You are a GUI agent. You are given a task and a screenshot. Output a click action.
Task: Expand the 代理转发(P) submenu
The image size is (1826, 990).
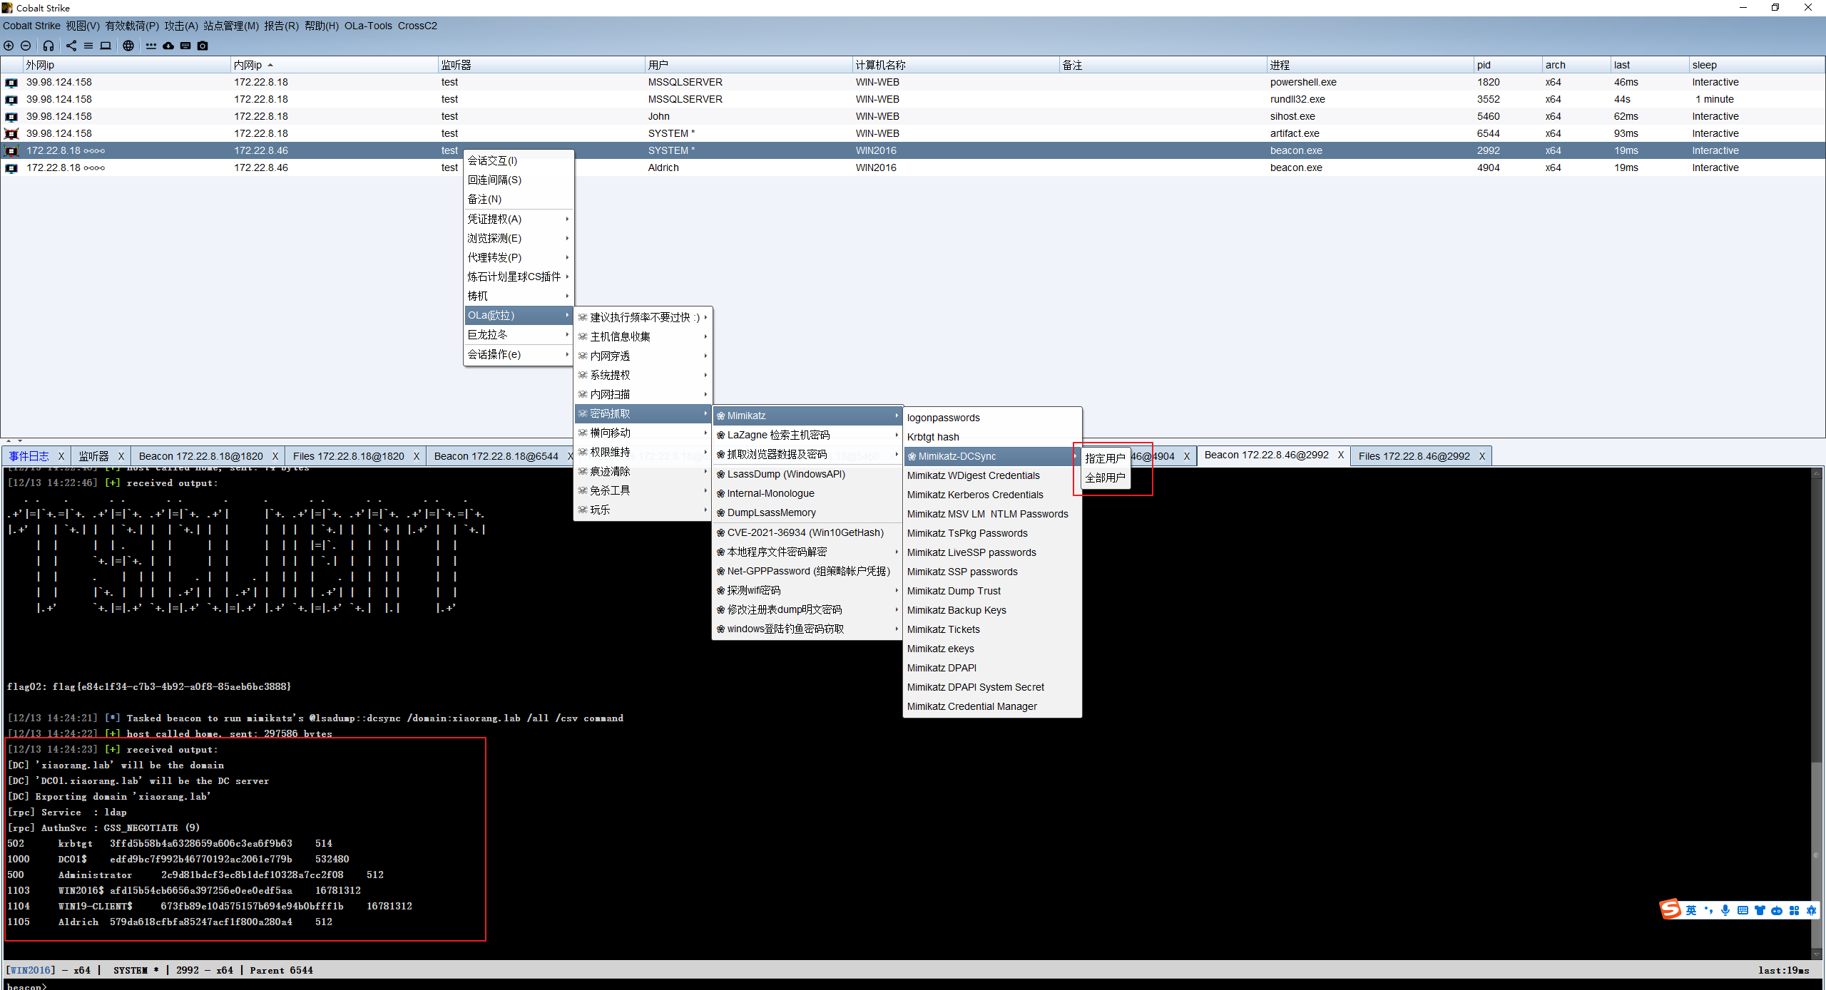(x=519, y=257)
